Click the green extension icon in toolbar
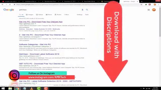161x90 pixels. (x=146, y=4)
